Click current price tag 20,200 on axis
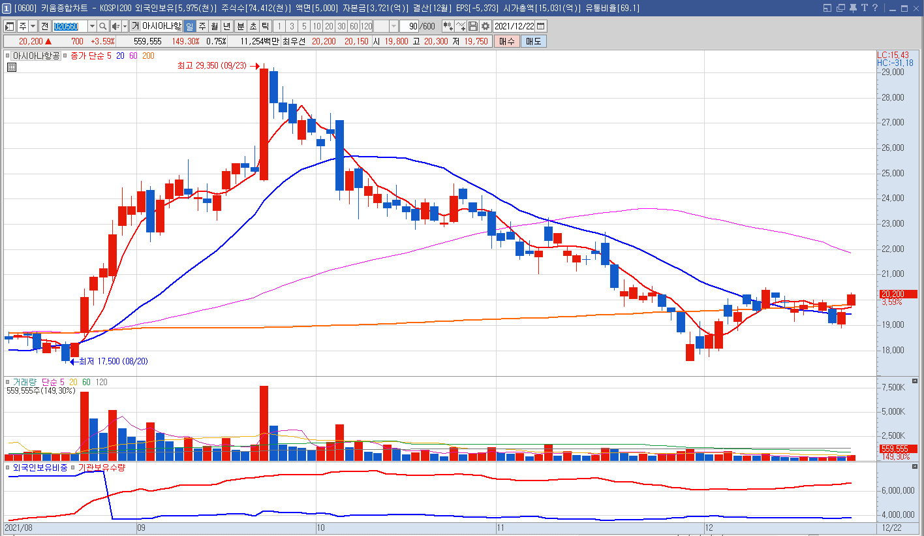The height and width of the screenshot is (536, 924). pyautogui.click(x=898, y=294)
